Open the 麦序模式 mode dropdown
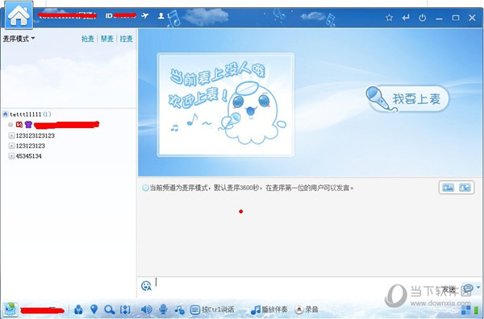The image size is (484, 319). pos(19,39)
